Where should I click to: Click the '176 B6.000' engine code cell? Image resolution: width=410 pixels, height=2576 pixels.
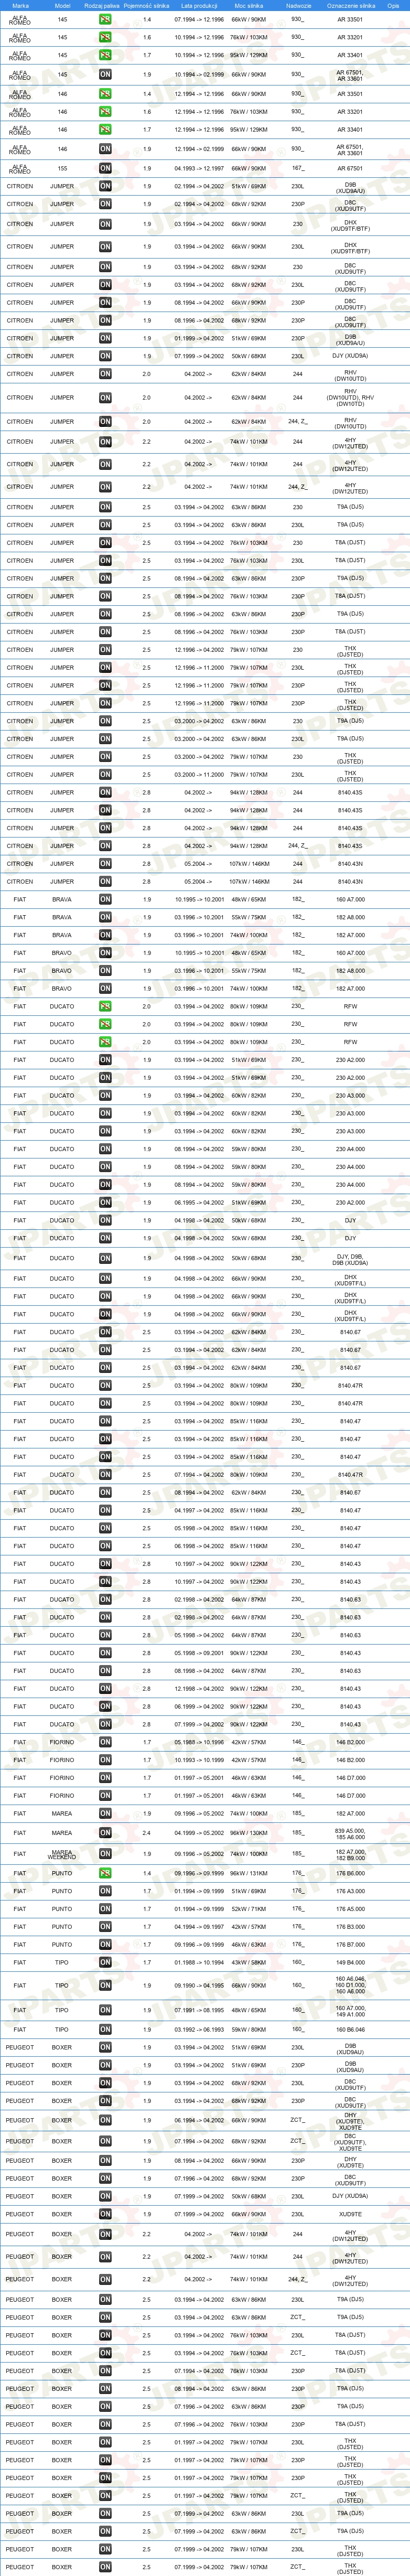350,1873
